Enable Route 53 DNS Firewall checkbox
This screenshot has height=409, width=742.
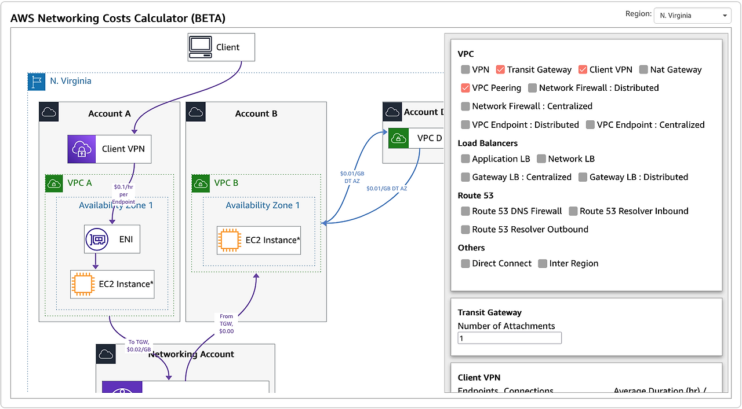(x=465, y=211)
